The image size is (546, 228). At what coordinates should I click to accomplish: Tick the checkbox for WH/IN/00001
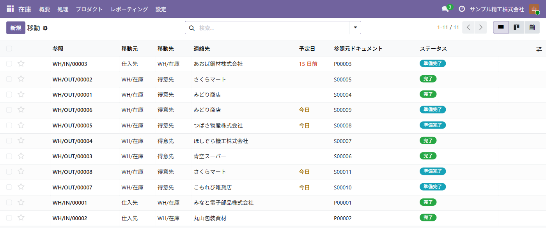[9, 203]
